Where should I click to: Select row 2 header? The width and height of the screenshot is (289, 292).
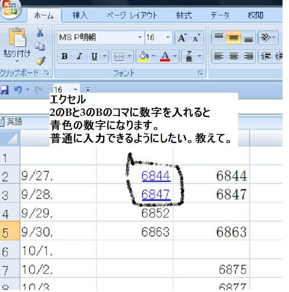pos(10,175)
